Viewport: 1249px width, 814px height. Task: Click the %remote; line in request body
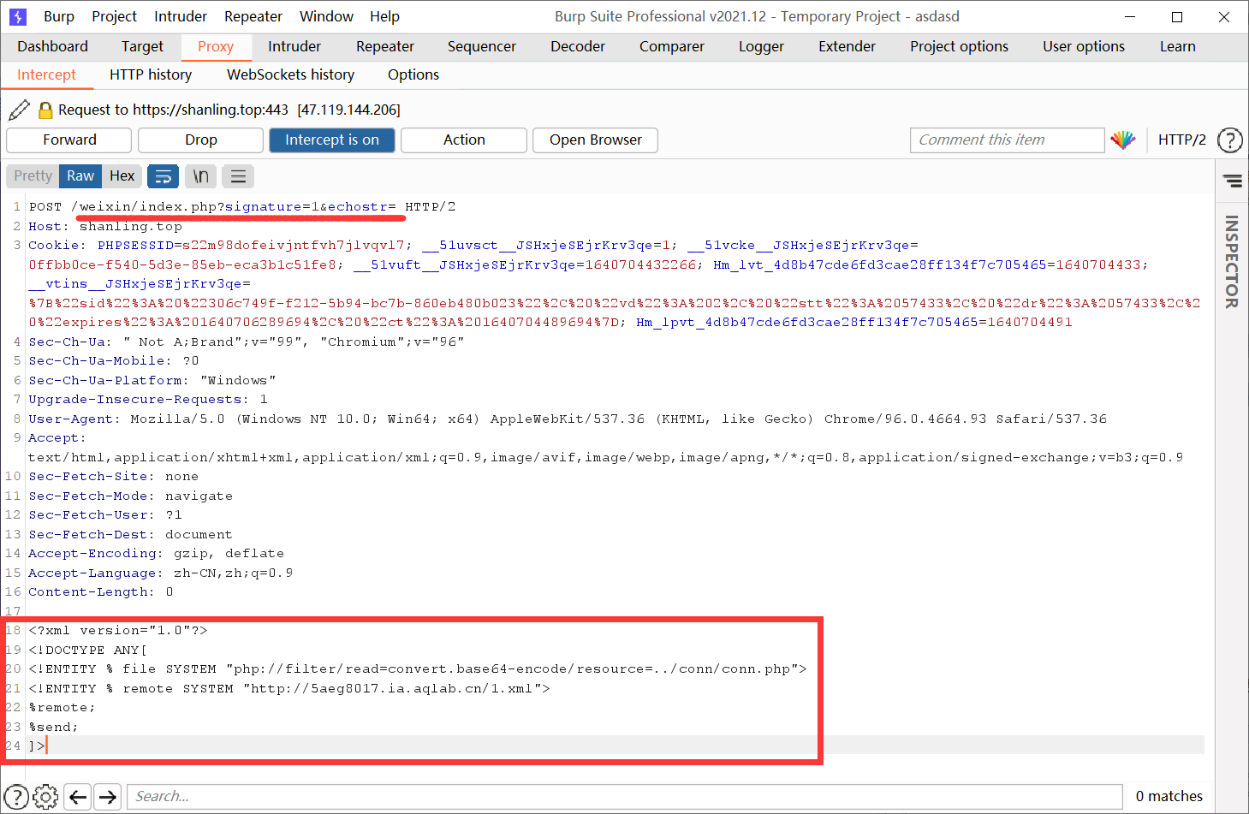point(62,707)
